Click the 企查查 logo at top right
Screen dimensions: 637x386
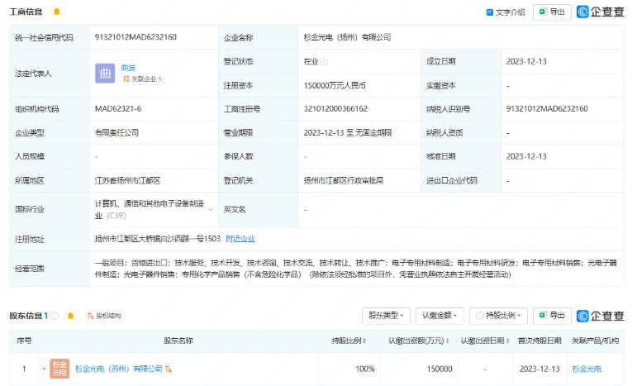click(x=601, y=12)
